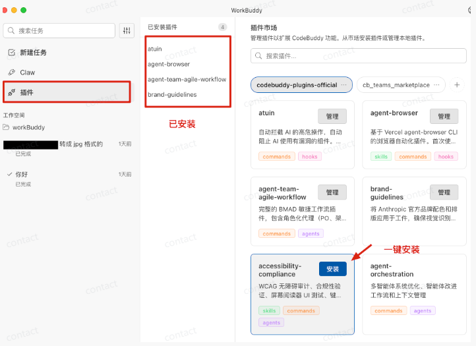Click commands tag on agent-team-agile-workflow card
Image resolution: width=476 pixels, height=346 pixels.
tap(276, 234)
